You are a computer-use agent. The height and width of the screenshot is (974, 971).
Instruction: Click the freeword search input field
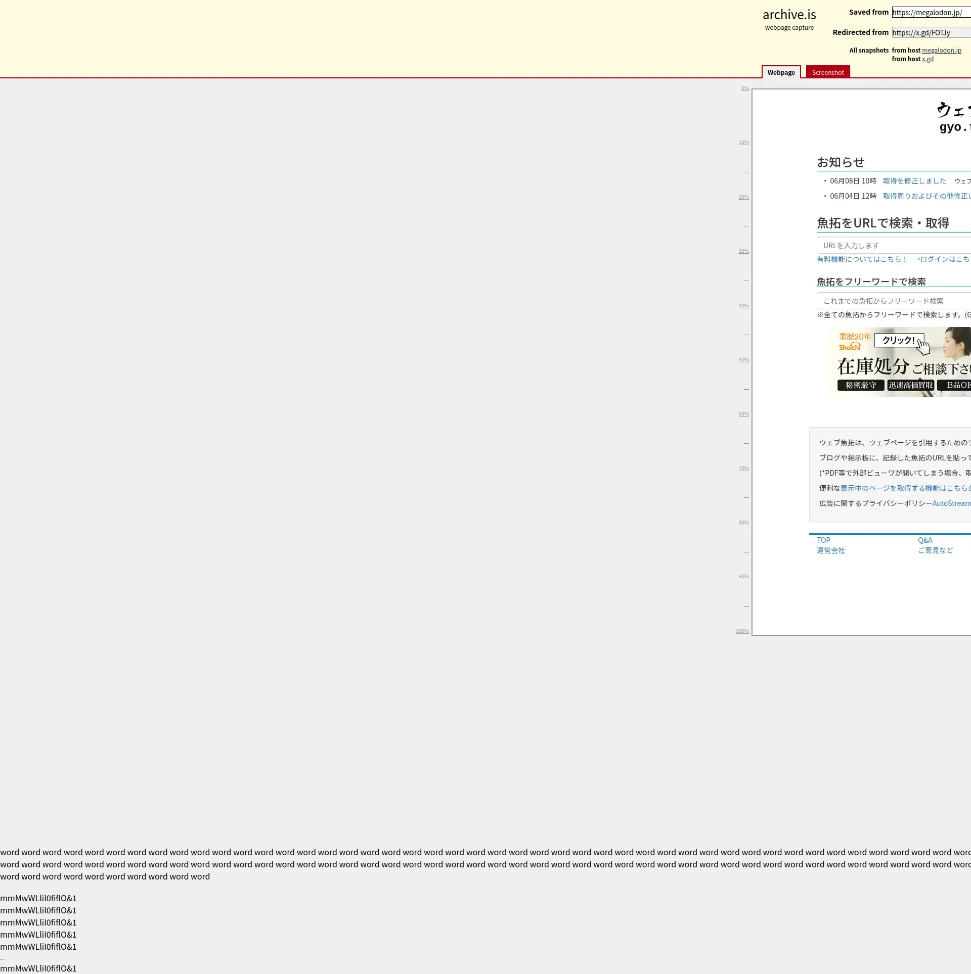[x=893, y=301]
